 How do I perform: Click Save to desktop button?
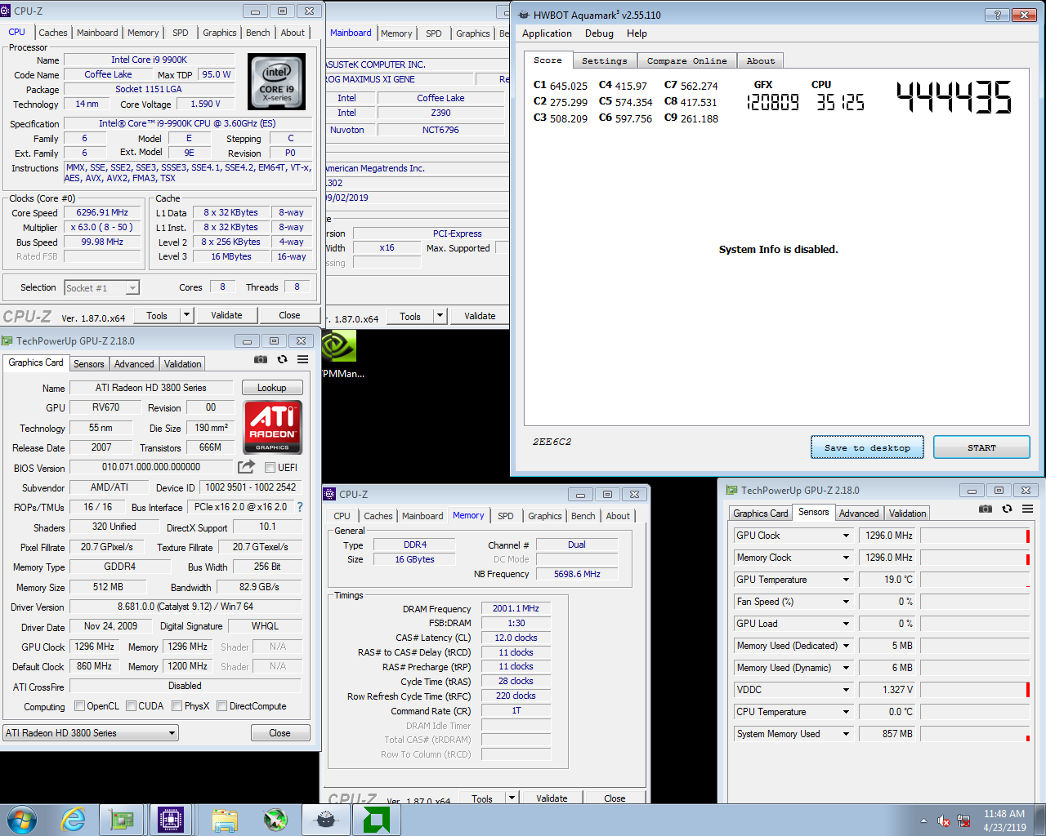click(867, 447)
